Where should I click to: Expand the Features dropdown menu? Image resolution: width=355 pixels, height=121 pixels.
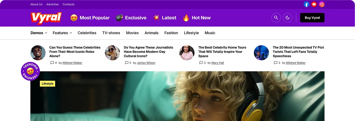[x=62, y=33]
